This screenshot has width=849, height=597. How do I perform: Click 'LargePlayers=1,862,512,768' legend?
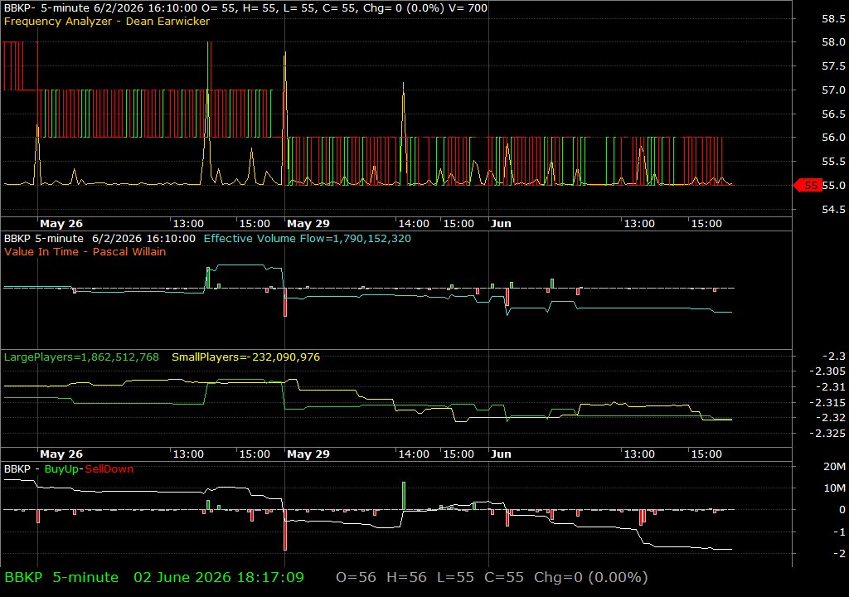[x=81, y=357]
